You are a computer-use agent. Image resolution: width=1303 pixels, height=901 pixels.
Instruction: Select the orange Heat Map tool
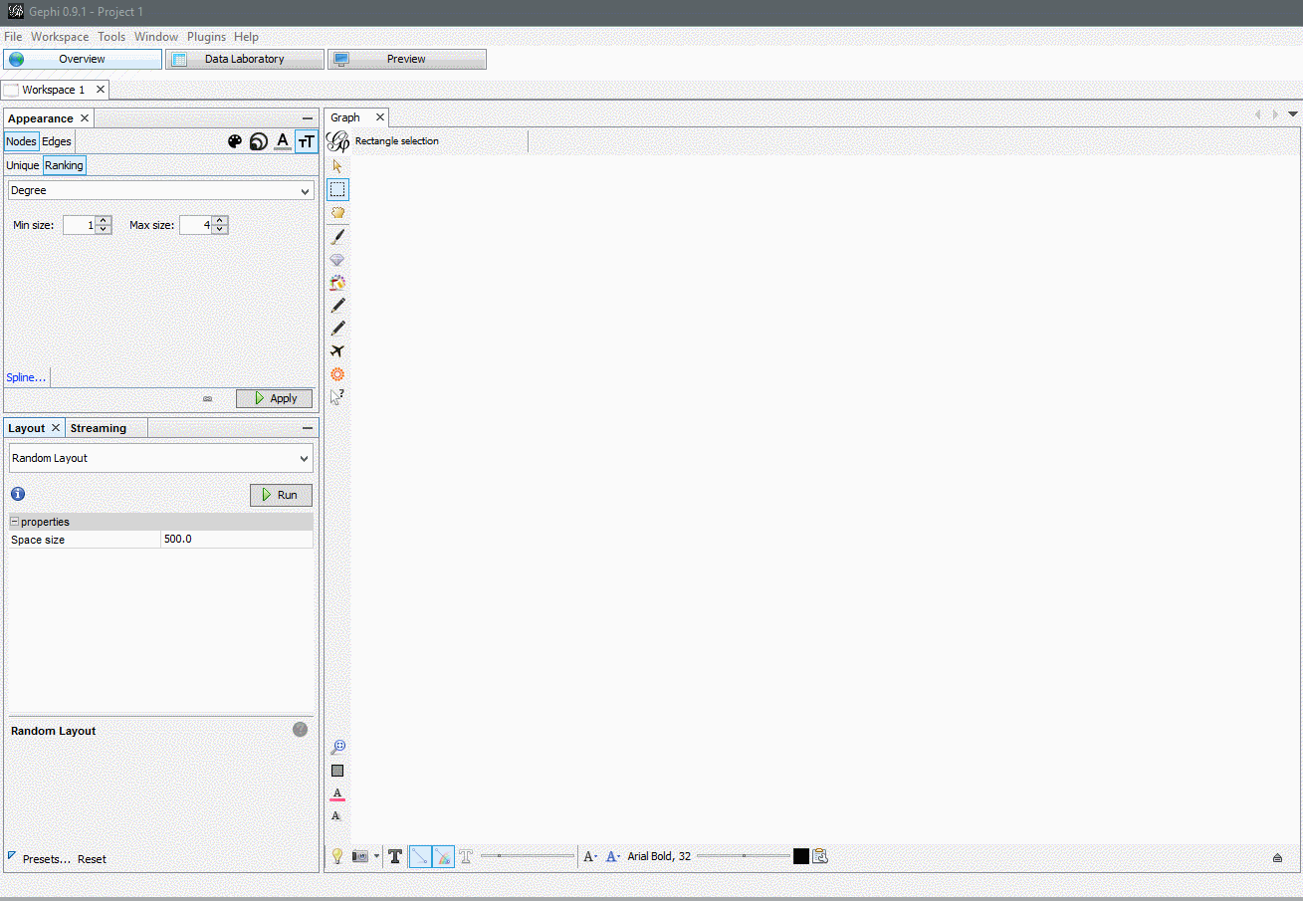pyautogui.click(x=337, y=374)
